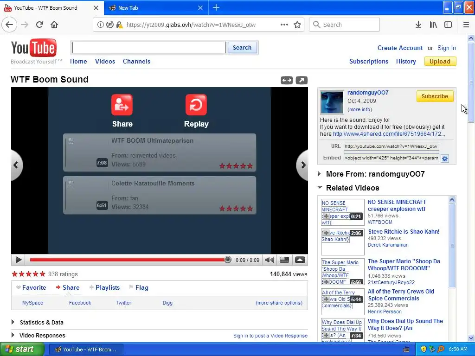Image resolution: width=475 pixels, height=356 pixels.
Task: Click the Firefox Search box
Action: pos(345,25)
